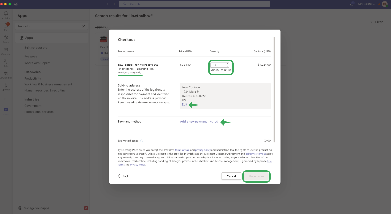
Task: Click the LawToolBox for Microsoft 365 product name
Action: [x=138, y=65]
